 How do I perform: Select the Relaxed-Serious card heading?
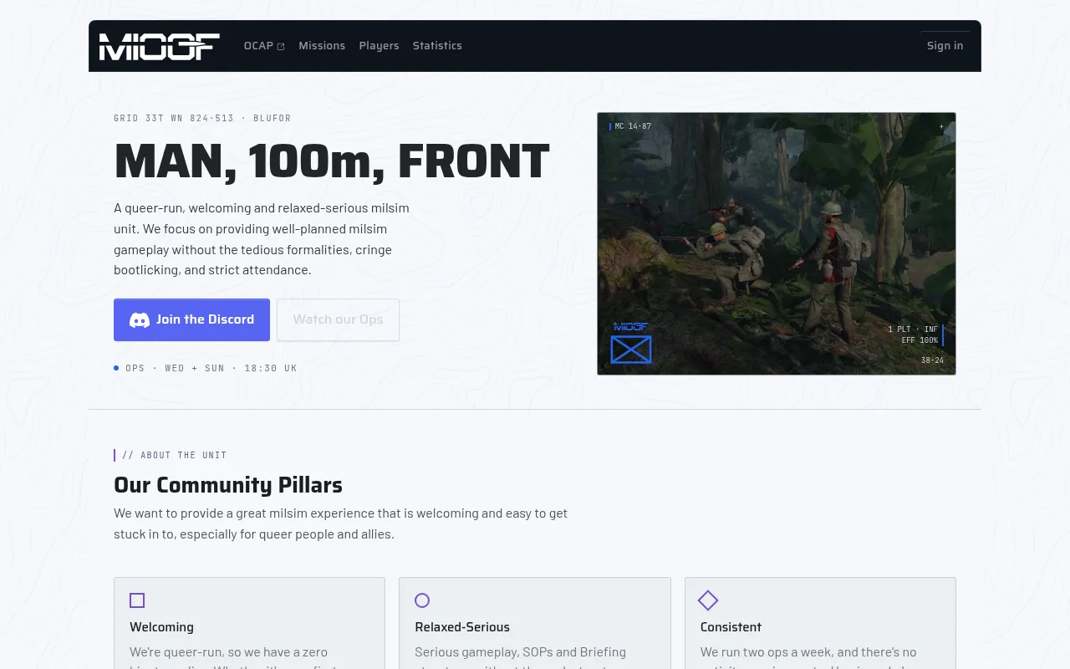click(462, 627)
